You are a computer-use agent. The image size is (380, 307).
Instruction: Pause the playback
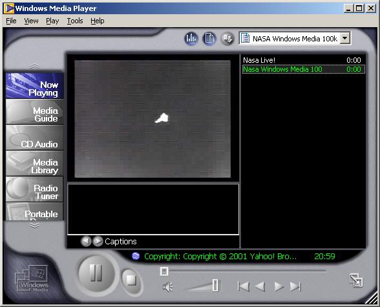coord(96,273)
